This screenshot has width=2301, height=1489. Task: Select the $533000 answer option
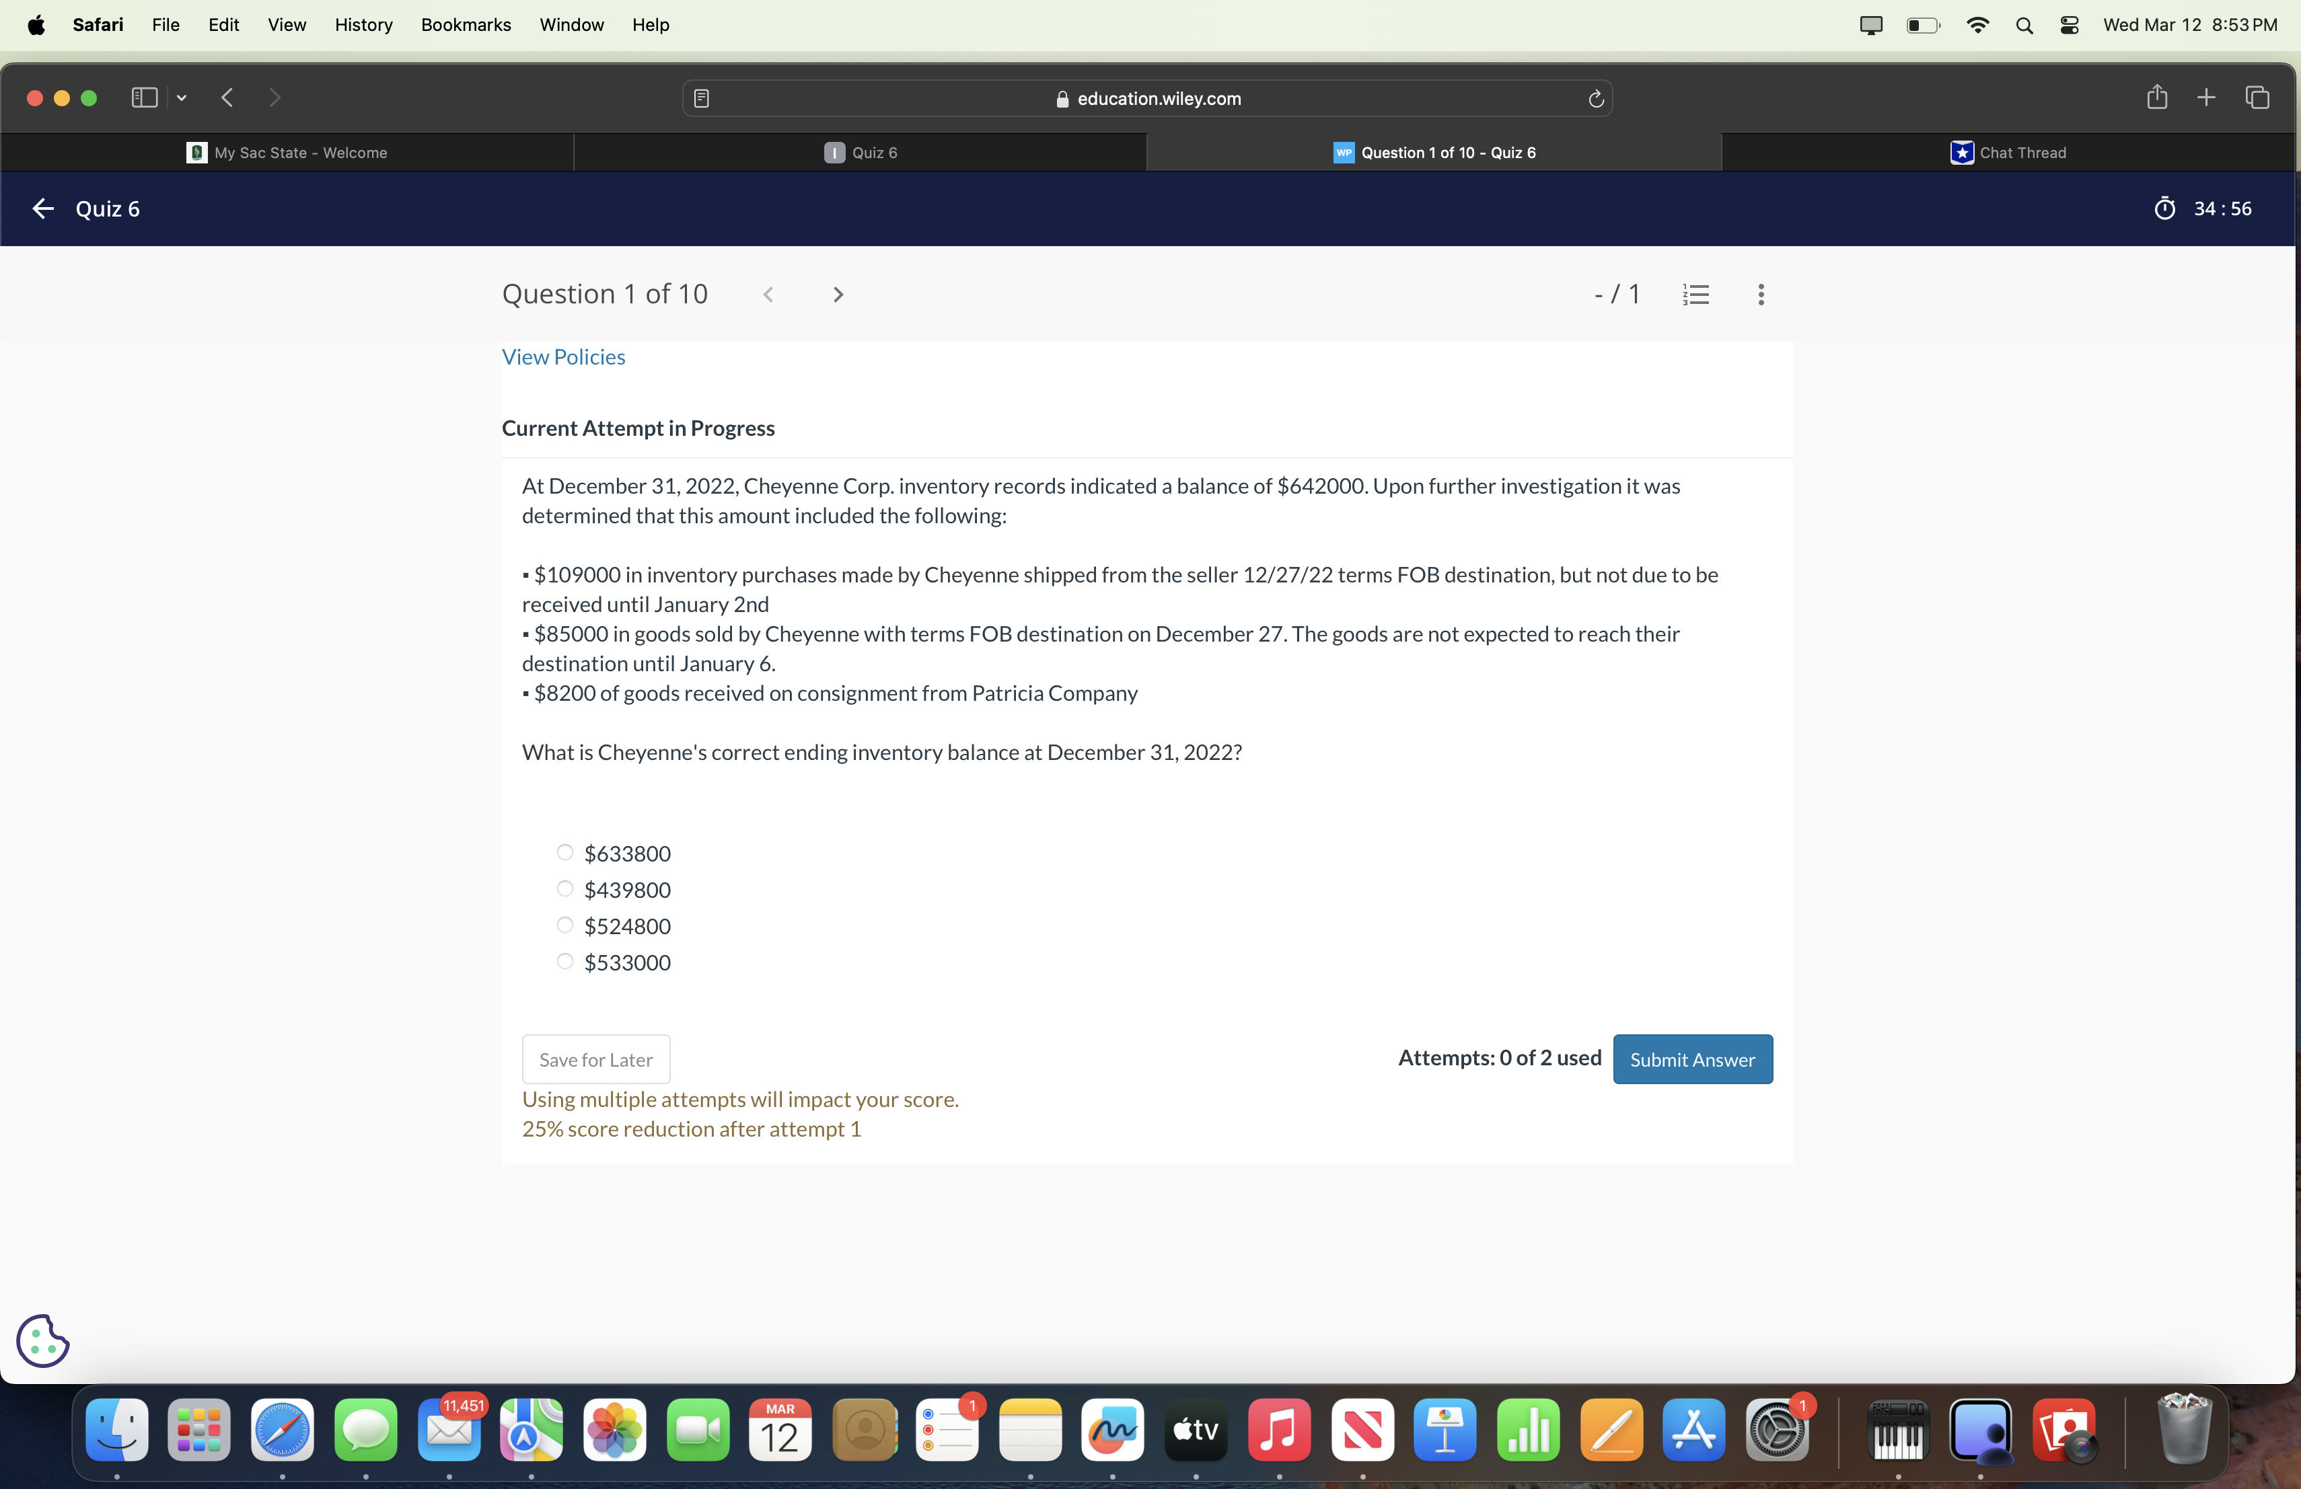(x=566, y=962)
